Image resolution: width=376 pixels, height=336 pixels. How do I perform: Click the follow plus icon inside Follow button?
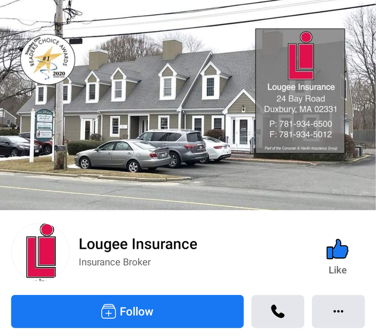(109, 311)
